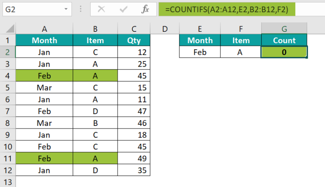The image size is (325, 187).
Task: Select row 11 header
Action: point(8,158)
